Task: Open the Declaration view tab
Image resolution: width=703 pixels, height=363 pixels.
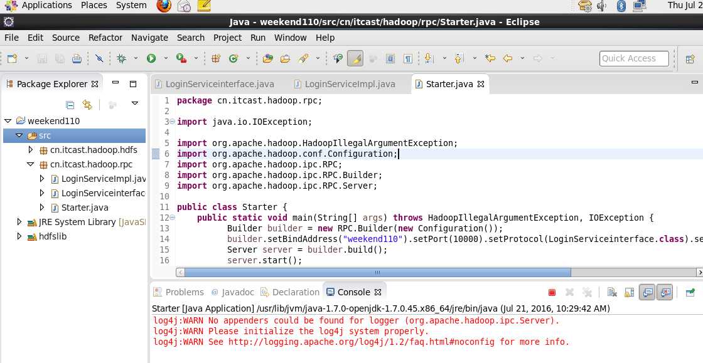Action: (290, 292)
